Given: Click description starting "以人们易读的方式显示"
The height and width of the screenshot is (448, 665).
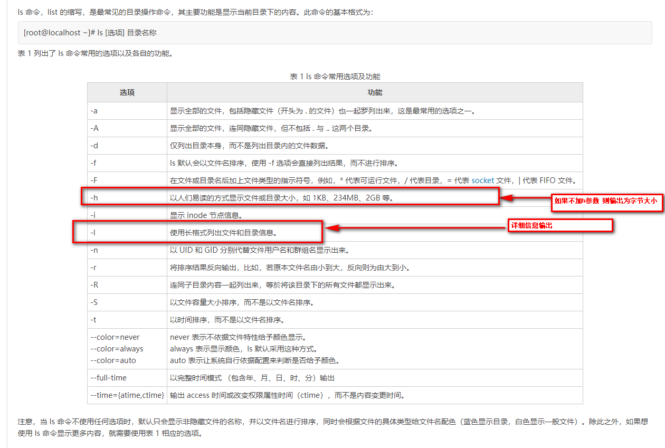Looking at the screenshot, I should click(282, 198).
